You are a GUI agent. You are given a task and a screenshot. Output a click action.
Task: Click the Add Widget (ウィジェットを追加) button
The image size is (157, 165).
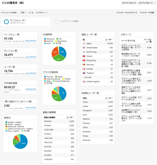point(9,13)
